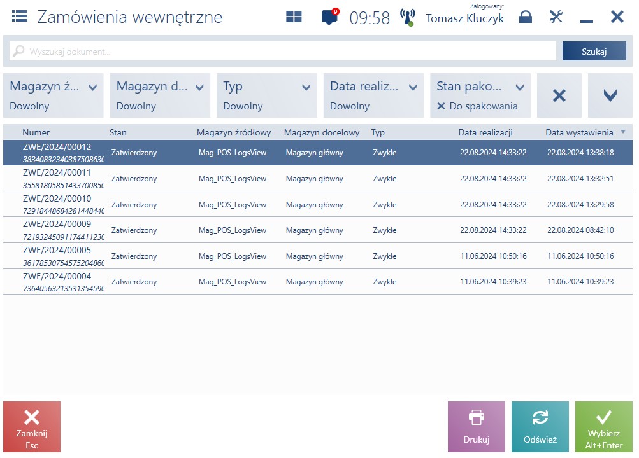Screen dimensions: 639x458
Task: Expand the Magazyn źródłowy filter dropdown
Action: click(x=54, y=95)
